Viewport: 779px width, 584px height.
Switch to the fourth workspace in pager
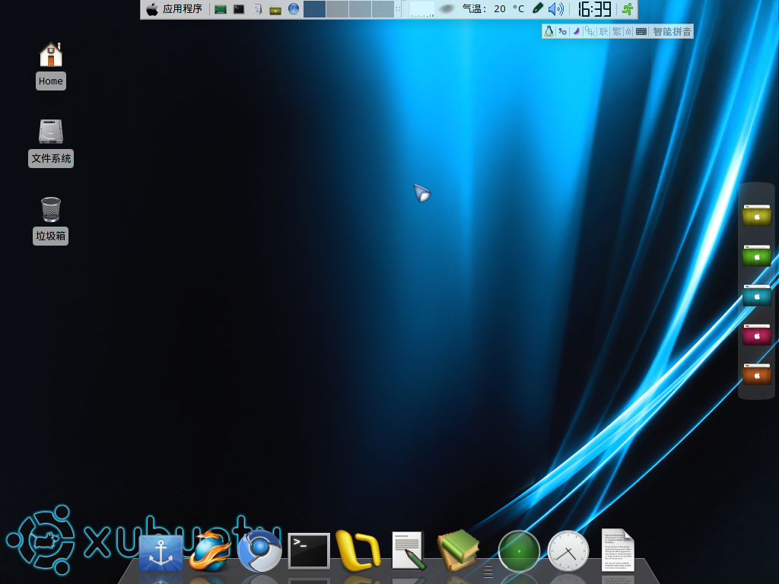point(383,9)
